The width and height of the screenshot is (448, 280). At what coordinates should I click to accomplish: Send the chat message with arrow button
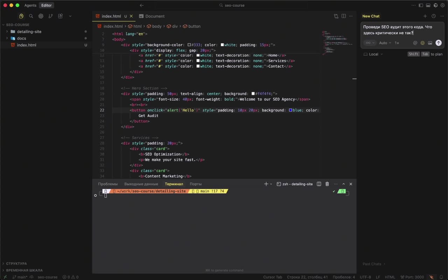tap(439, 43)
